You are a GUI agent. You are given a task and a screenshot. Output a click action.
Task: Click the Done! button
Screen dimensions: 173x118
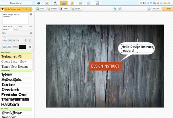pyautogui.click(x=168, y=9)
